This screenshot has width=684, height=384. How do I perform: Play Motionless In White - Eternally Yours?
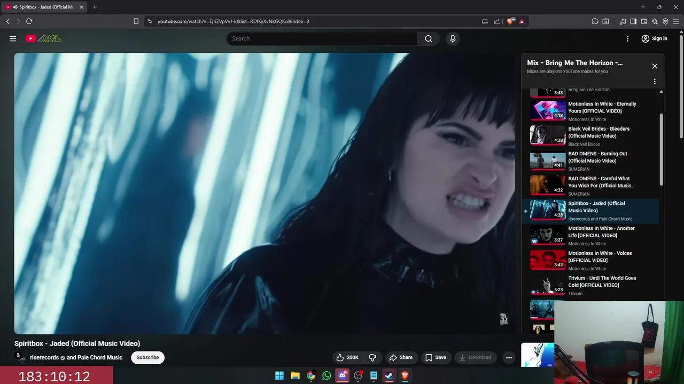coord(590,111)
